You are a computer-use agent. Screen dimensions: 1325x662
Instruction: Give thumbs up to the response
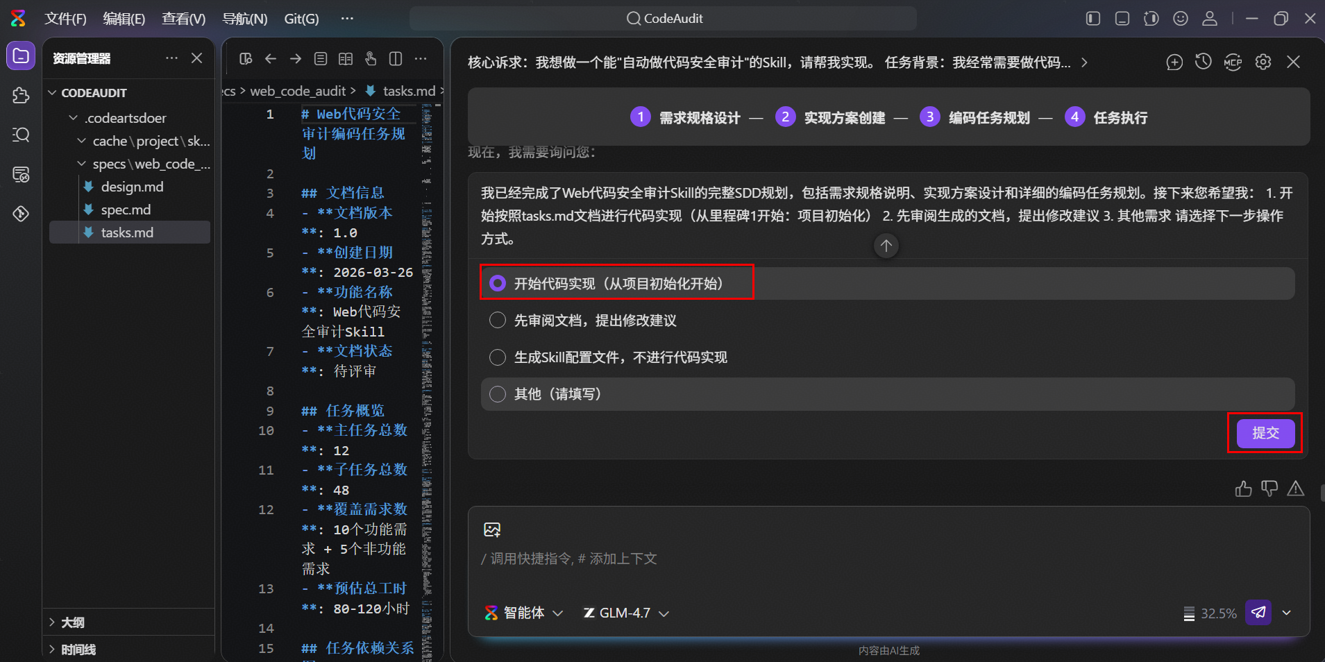[x=1244, y=489]
